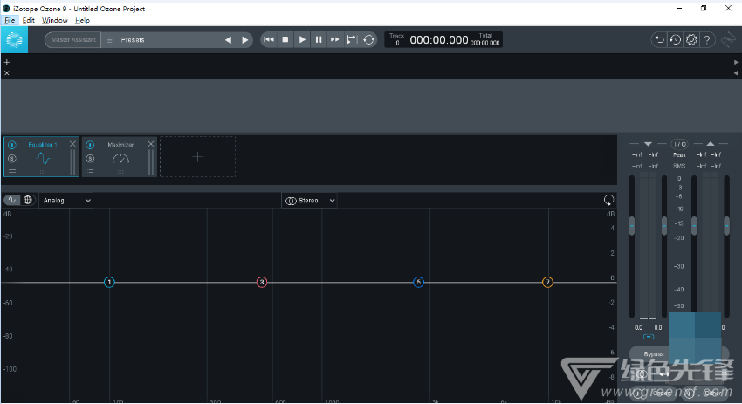This screenshot has width=742, height=404.
Task: Open the Stereo channel dropdown
Action: (x=310, y=201)
